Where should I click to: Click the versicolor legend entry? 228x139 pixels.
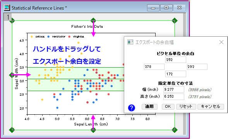57,37
